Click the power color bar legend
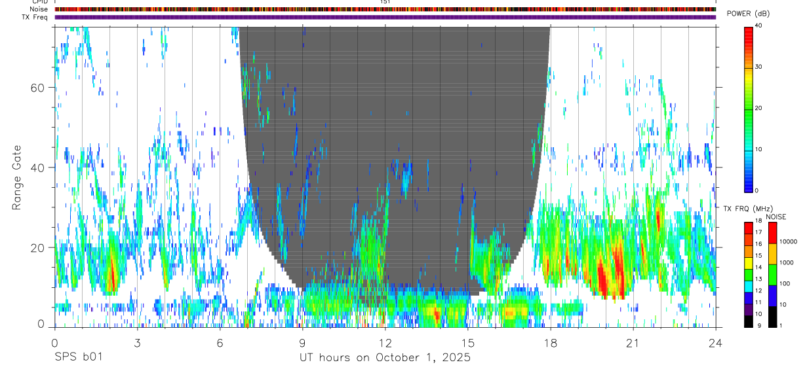This screenshot has height=371, width=805. click(x=749, y=109)
